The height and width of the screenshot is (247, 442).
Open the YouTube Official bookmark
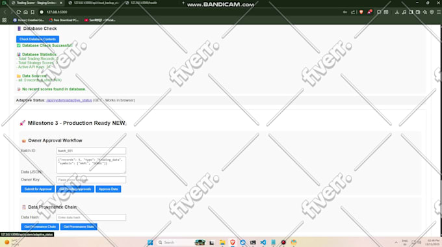100,20
